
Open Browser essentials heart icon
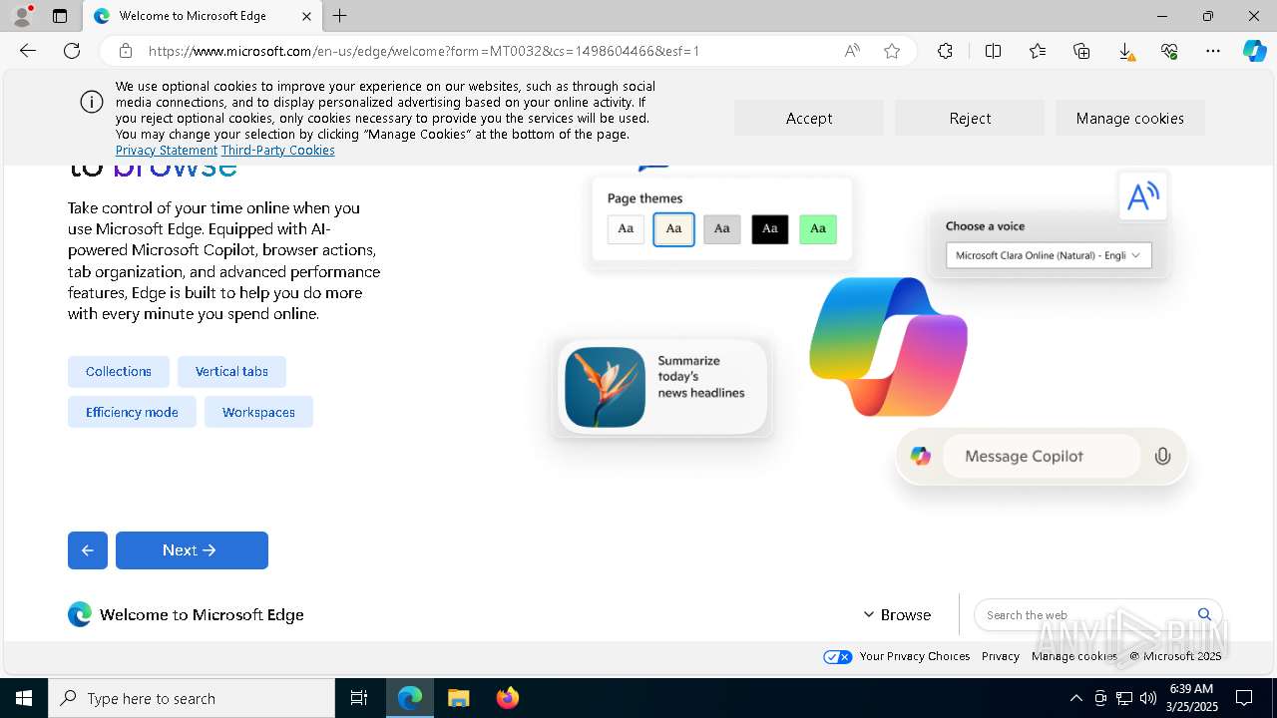pyautogui.click(x=1169, y=51)
